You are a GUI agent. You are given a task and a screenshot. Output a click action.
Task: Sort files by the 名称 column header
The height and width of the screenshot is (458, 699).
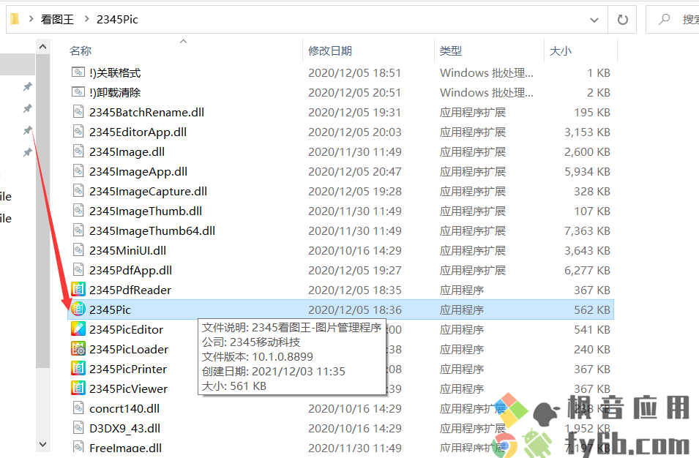(x=81, y=50)
